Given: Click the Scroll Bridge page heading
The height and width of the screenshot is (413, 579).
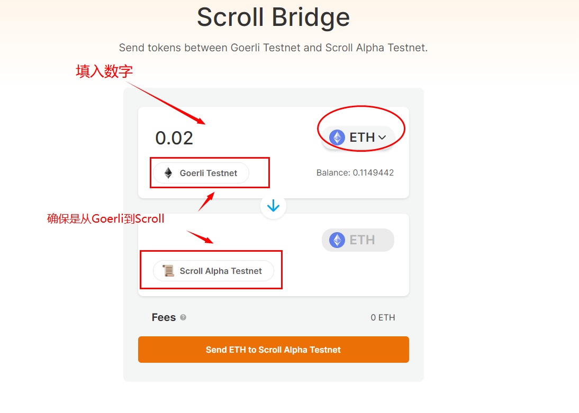Looking at the screenshot, I should [x=273, y=17].
